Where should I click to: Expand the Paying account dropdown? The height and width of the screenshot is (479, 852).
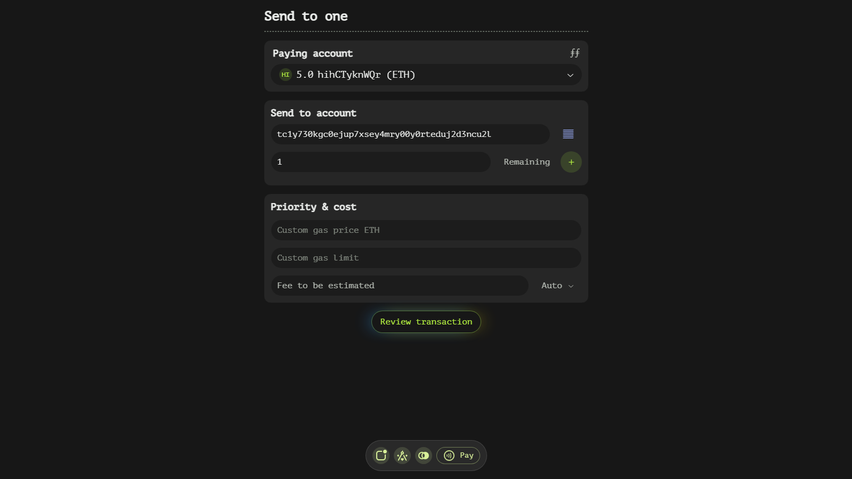pyautogui.click(x=570, y=75)
